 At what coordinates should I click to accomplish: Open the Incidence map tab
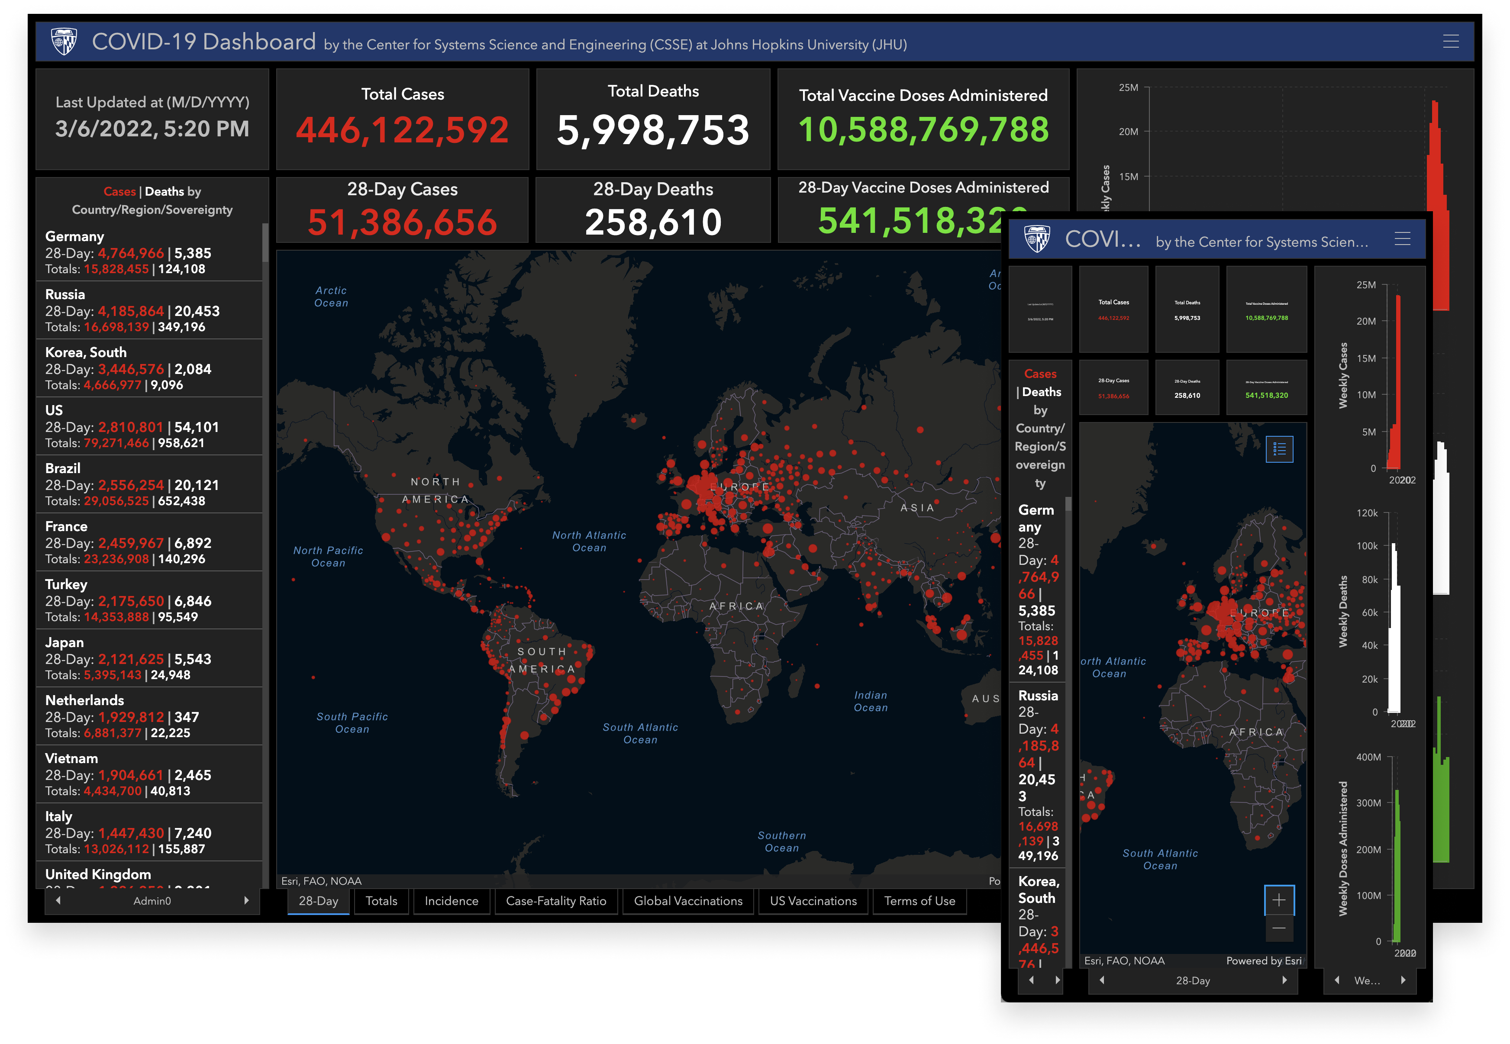(452, 902)
